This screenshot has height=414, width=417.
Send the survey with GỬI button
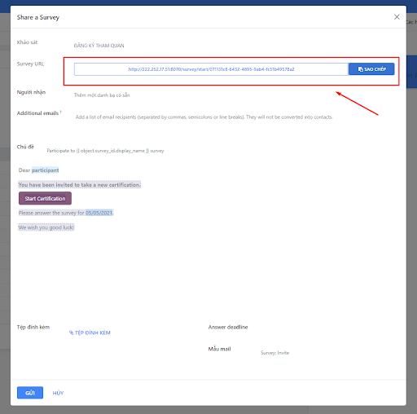(30, 393)
